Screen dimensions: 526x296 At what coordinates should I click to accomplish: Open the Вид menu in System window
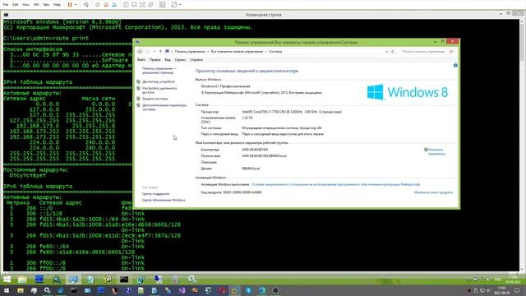coord(168,60)
